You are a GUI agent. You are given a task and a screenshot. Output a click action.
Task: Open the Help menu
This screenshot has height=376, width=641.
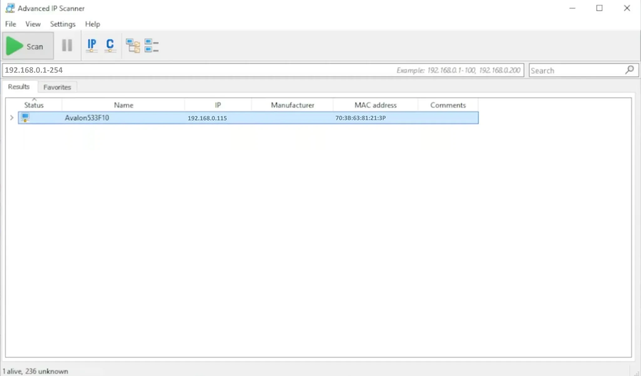click(92, 24)
